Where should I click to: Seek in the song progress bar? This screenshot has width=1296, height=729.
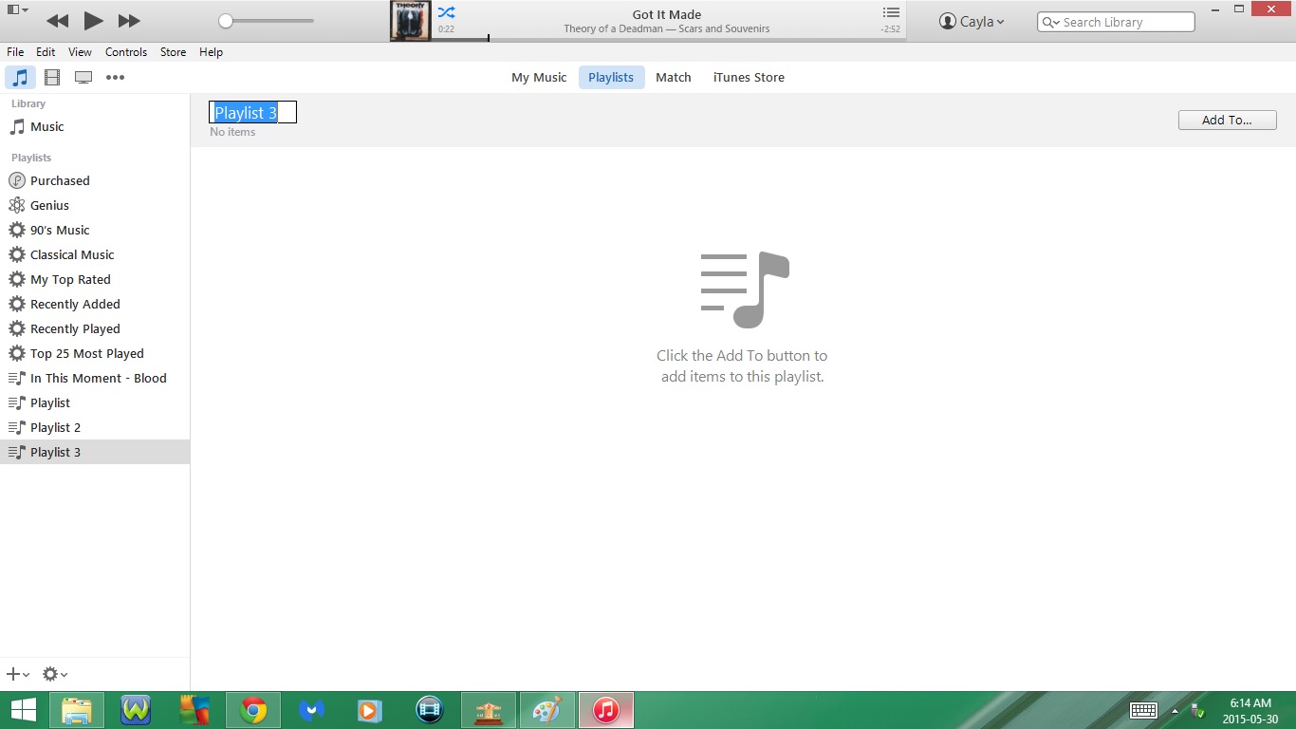pos(669,39)
